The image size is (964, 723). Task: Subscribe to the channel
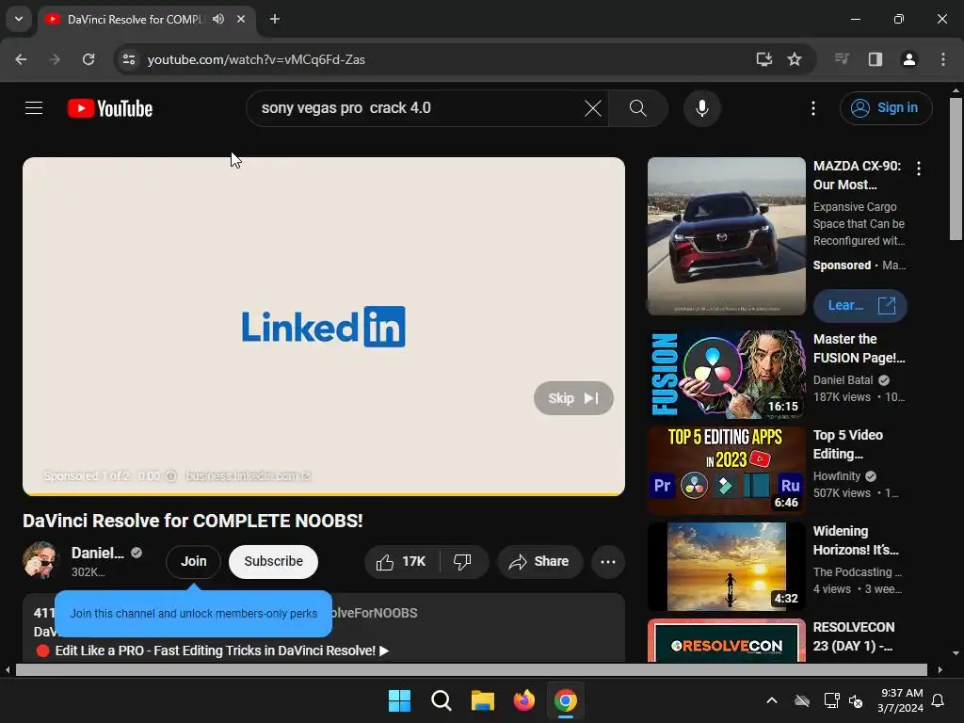click(x=273, y=561)
